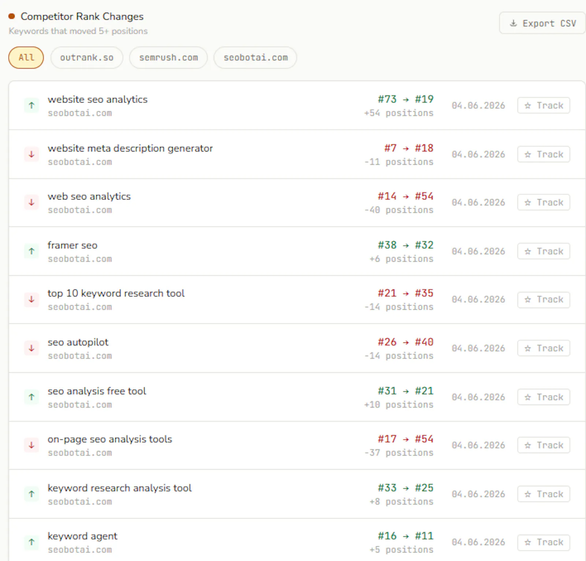Click the down arrow icon for top 10 keyword research tool
This screenshot has width=586, height=561.
pos(31,300)
